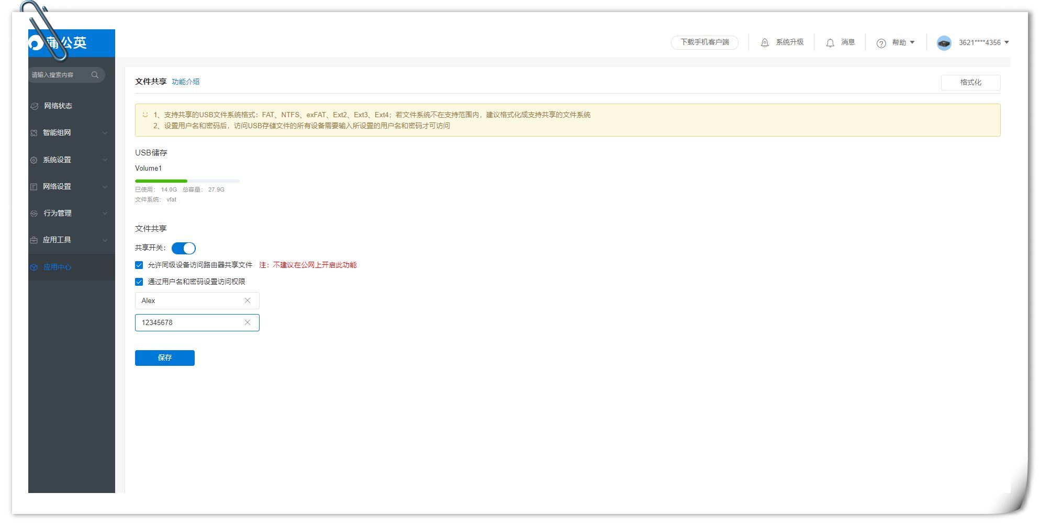Click the Alex username input field

click(x=197, y=300)
